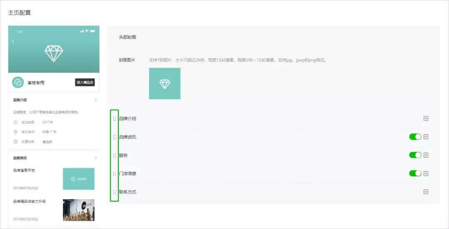Toggle the 门店信息 switch off
449x229 pixels.
click(x=415, y=173)
